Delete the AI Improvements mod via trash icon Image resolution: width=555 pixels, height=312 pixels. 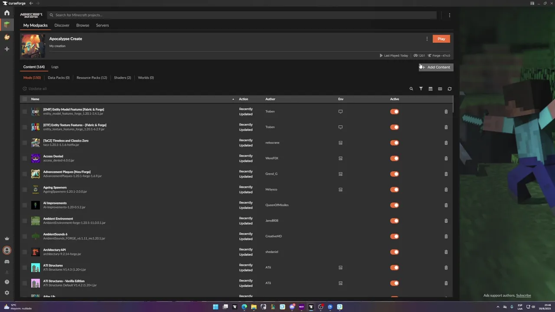coord(446,205)
